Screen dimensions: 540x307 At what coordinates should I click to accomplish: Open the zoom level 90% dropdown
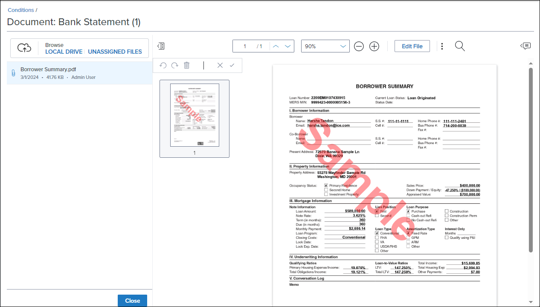(325, 46)
